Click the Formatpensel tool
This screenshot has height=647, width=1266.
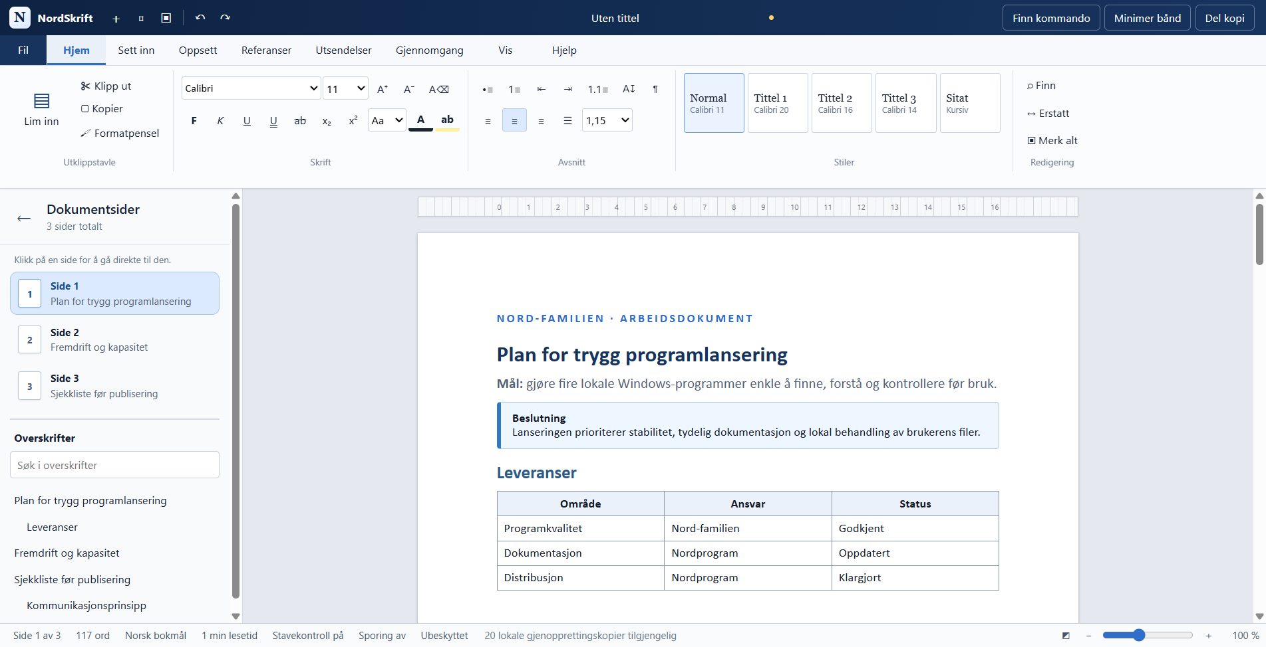(120, 133)
